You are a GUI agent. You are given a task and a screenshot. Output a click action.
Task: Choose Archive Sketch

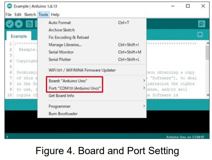[x=92, y=30]
